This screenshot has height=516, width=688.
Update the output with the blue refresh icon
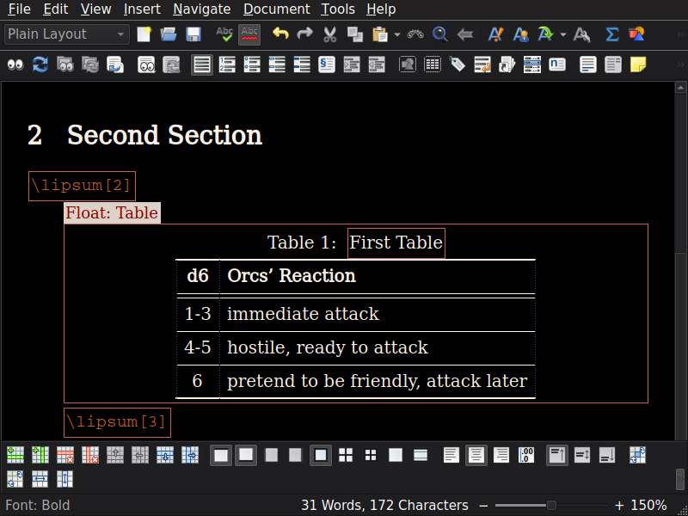40,65
